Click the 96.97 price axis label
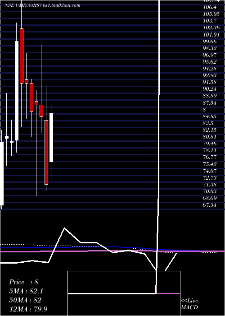The height and width of the screenshot is (316, 225). coord(210,55)
